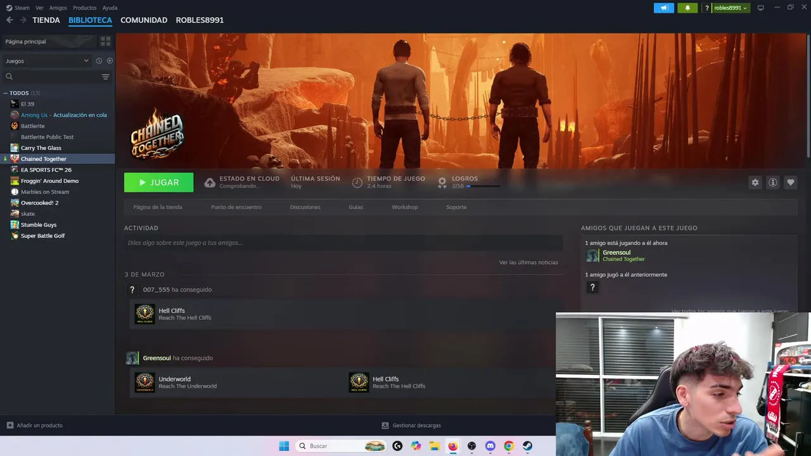Open the Discusiones link
The image size is (811, 456).
point(305,207)
